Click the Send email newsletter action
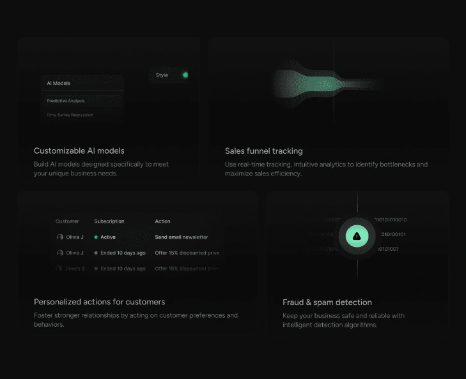The image size is (466, 379). tap(182, 237)
